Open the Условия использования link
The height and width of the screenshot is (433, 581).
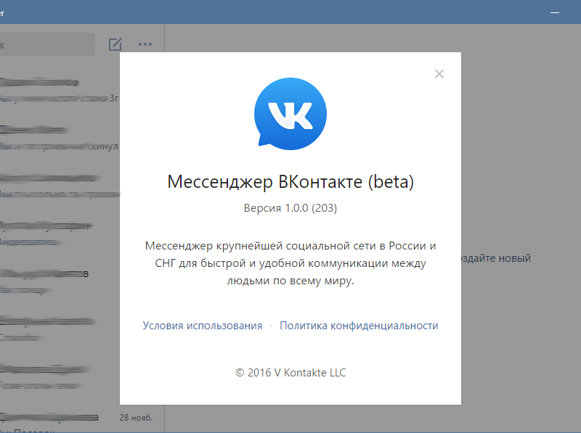tap(203, 326)
